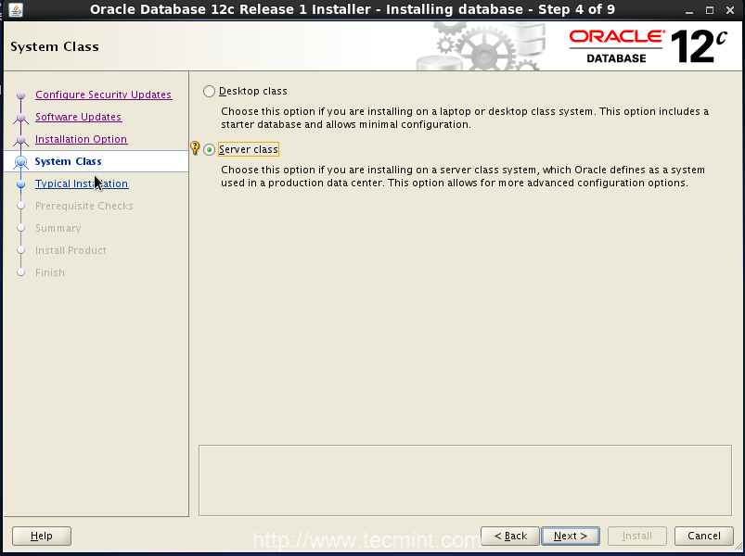Screen dimensions: 745x556
Task: Click the Java icon in the title bar
Action: pyautogui.click(x=16, y=9)
